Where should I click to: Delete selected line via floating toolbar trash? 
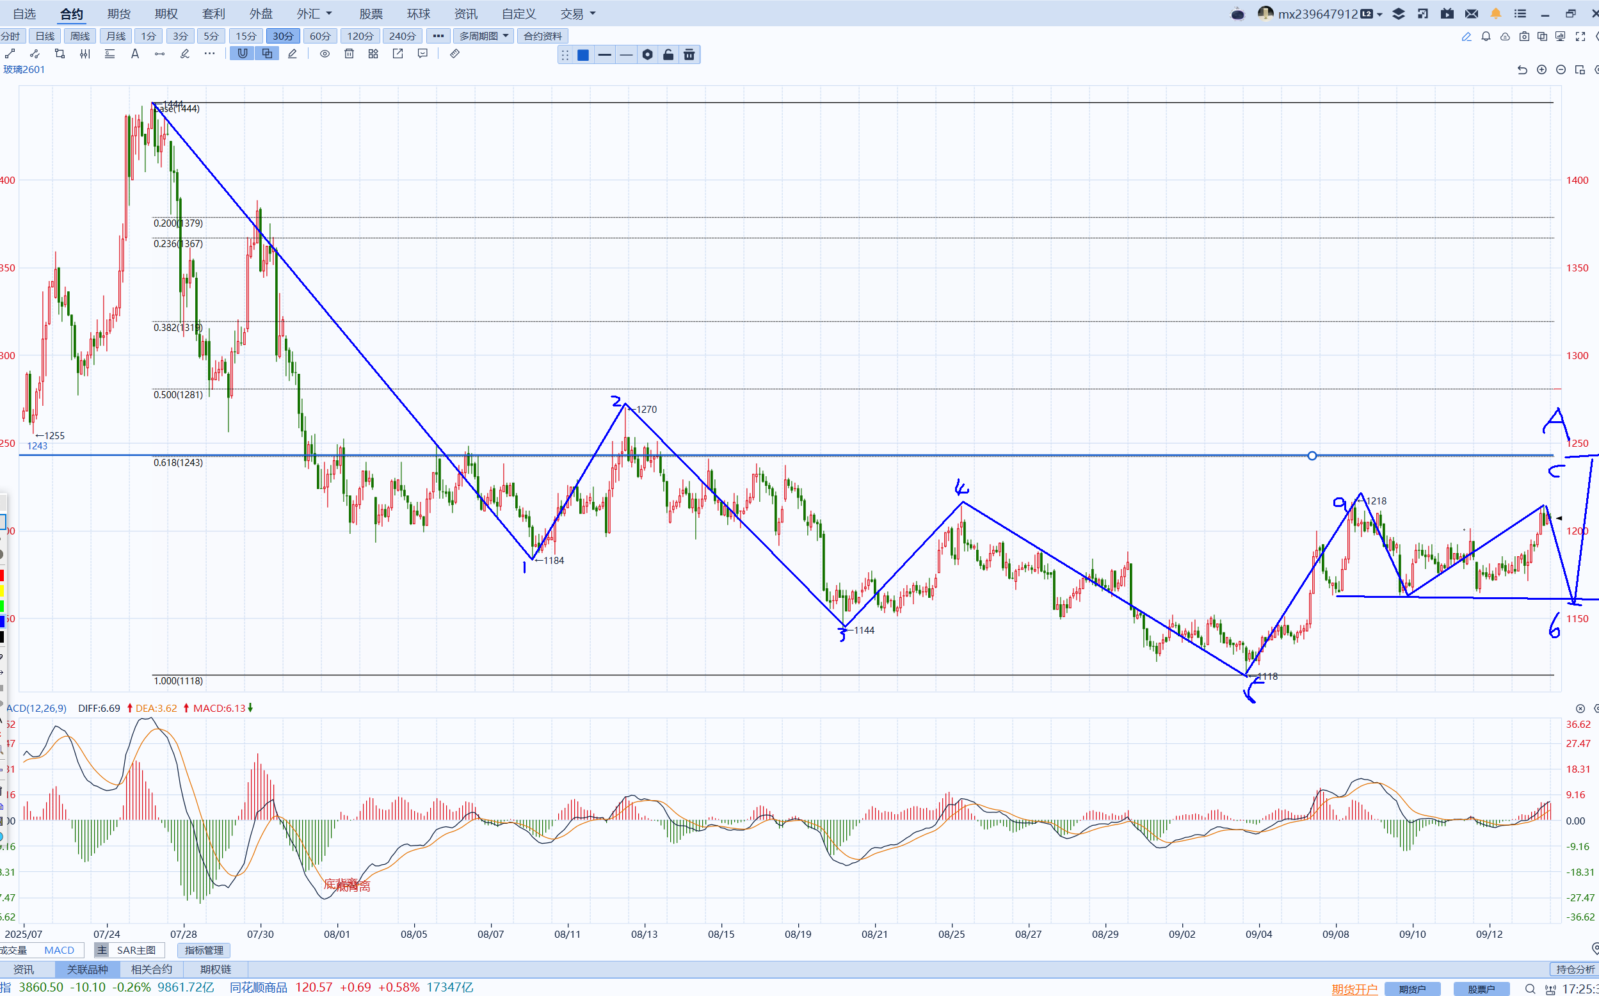click(x=689, y=54)
